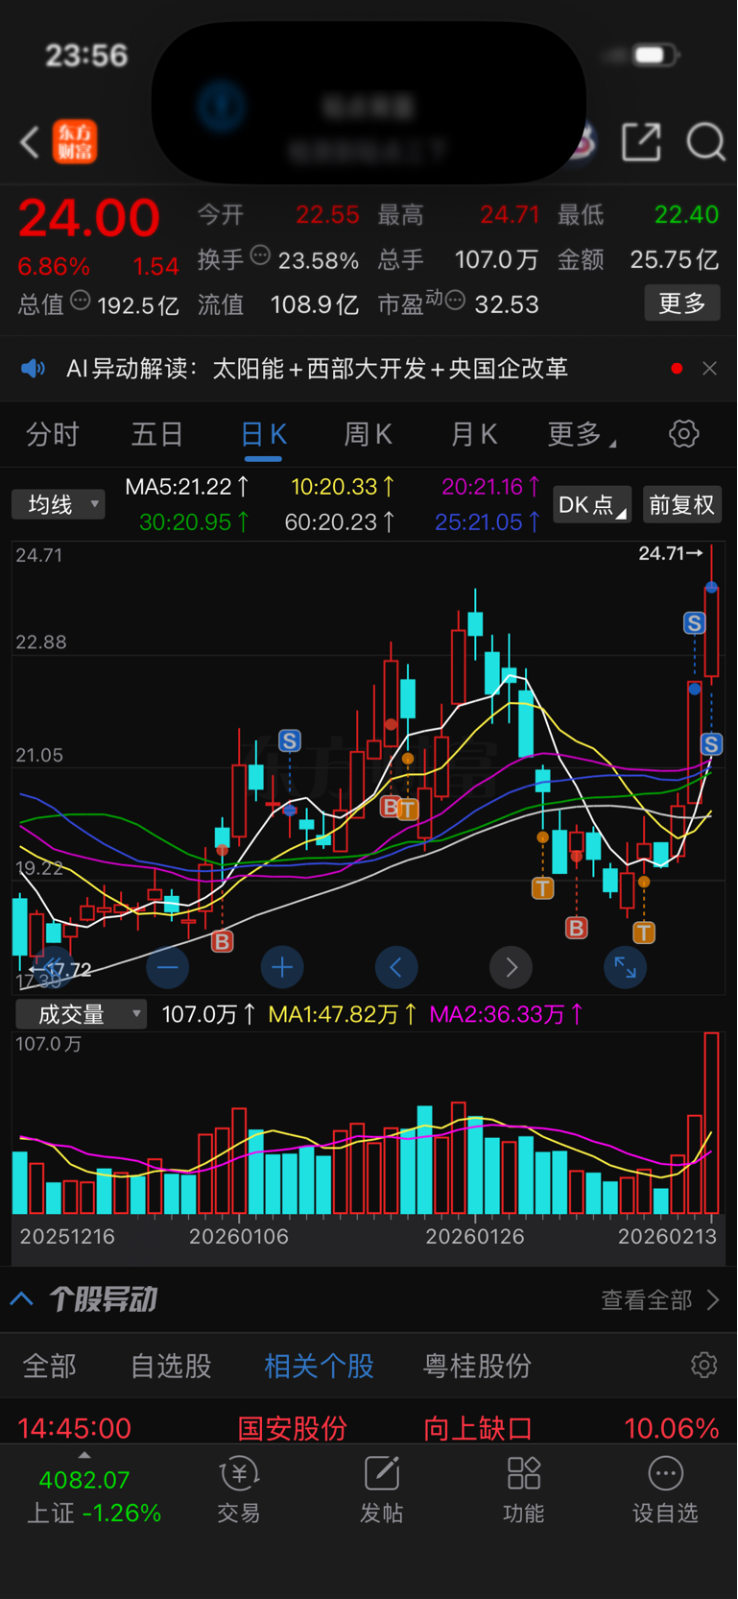Tap the 24.00 current price
The image size is (738, 1599).
tap(89, 218)
